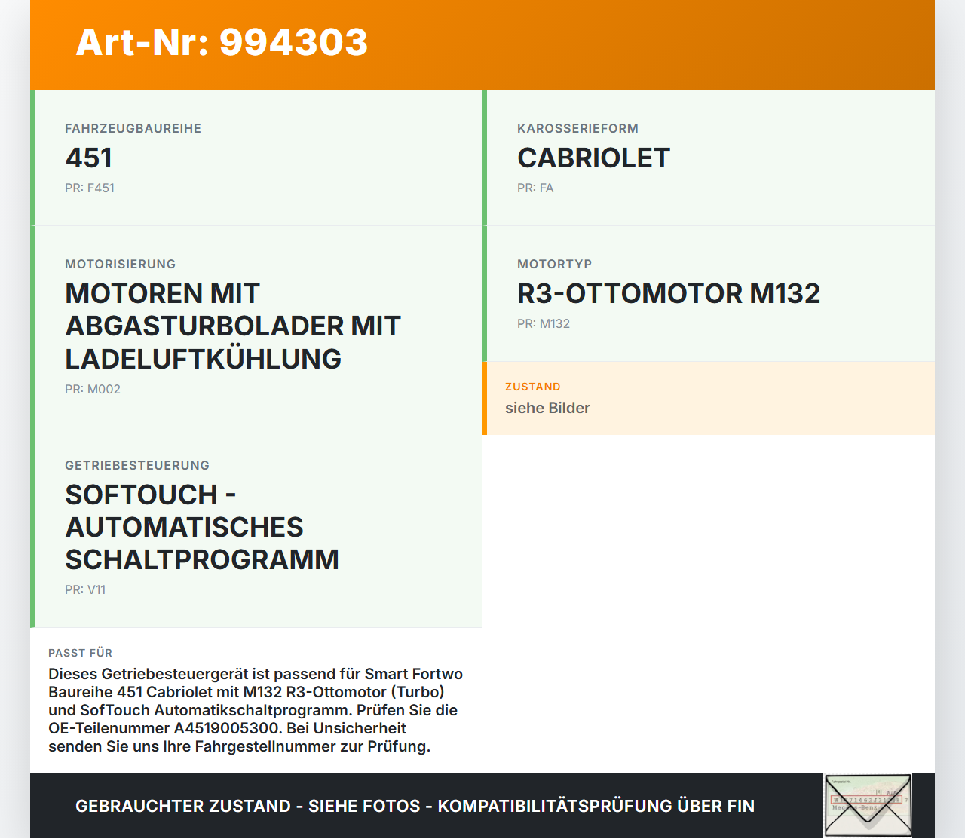Click the PR: F451 code
Screen dimensions: 965x839
click(90, 188)
